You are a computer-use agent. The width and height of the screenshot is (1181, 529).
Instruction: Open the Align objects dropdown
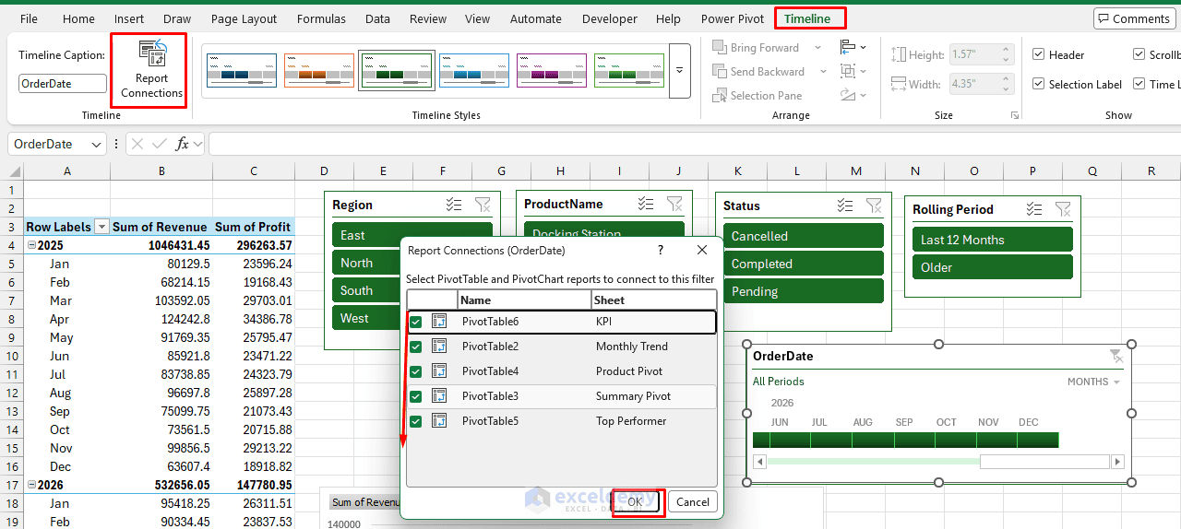[x=853, y=47]
